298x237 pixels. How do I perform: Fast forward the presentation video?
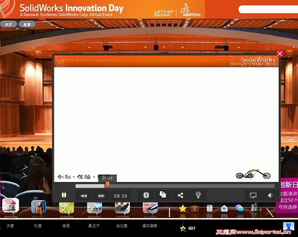coord(101,196)
